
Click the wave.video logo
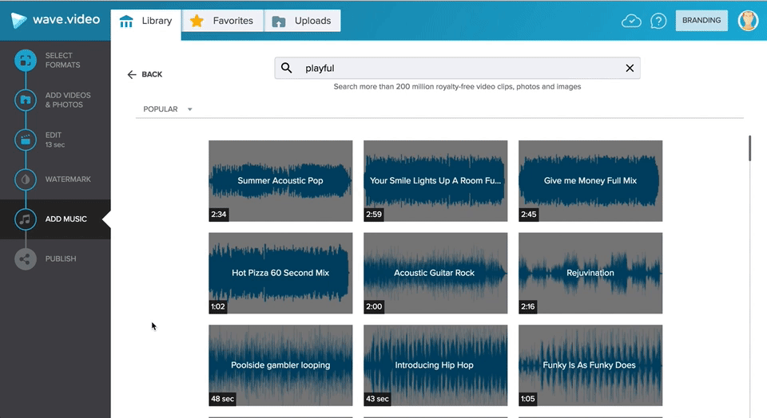pos(55,20)
